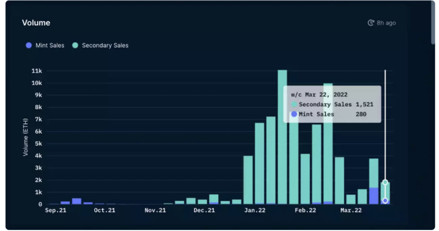The image size is (439, 231).
Task: Click the Jan.22 x-axis label
Action: pyautogui.click(x=254, y=210)
